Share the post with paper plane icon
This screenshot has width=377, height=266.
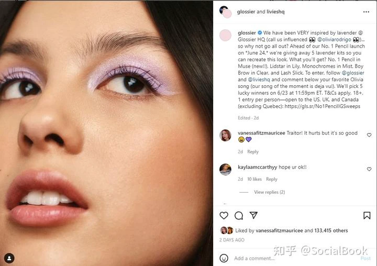tap(253, 215)
